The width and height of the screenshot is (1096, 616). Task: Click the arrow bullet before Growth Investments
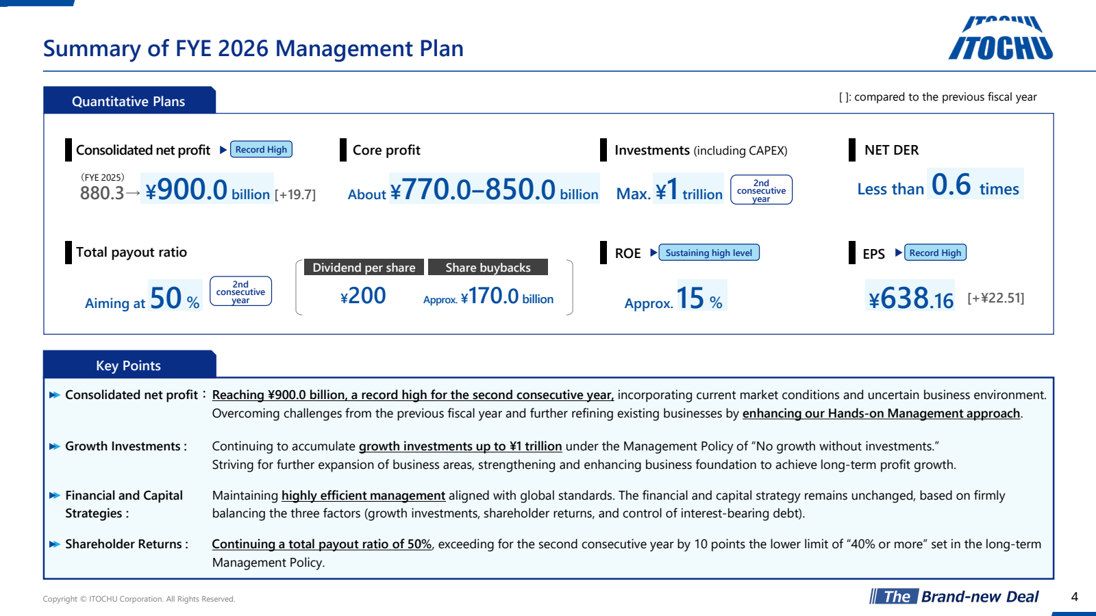pyautogui.click(x=55, y=446)
